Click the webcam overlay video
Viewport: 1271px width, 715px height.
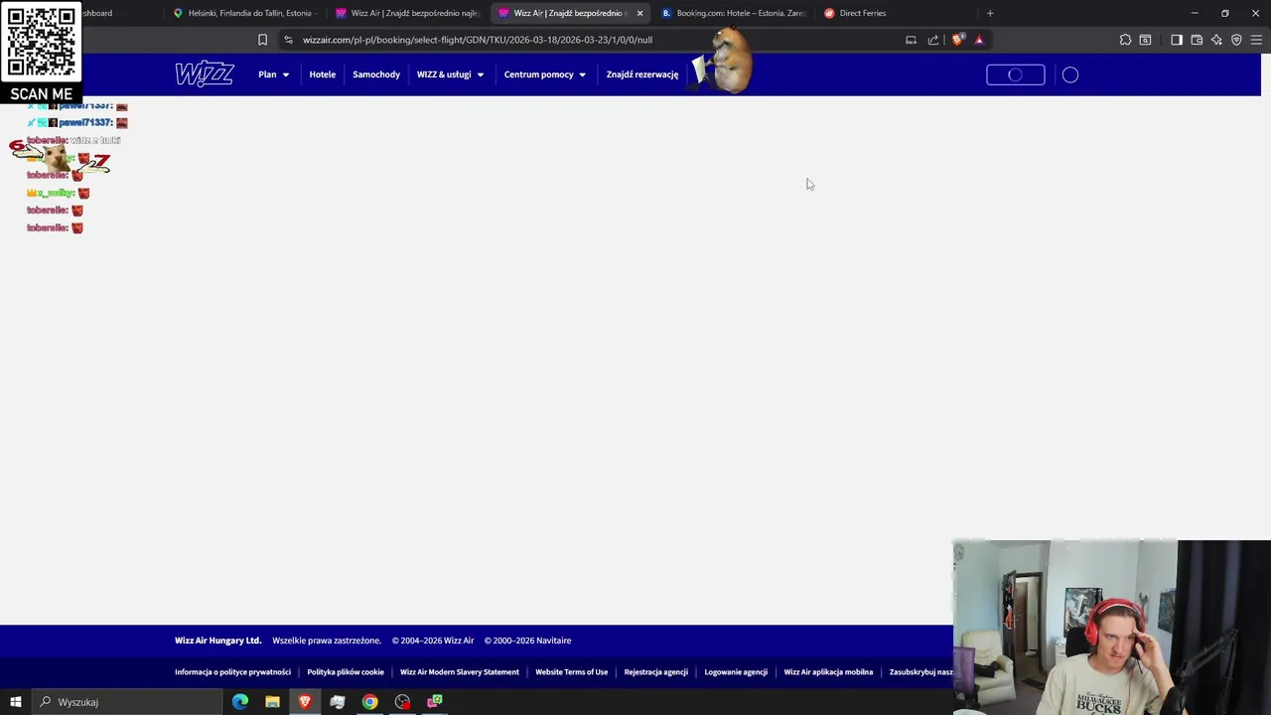pyautogui.click(x=1112, y=628)
